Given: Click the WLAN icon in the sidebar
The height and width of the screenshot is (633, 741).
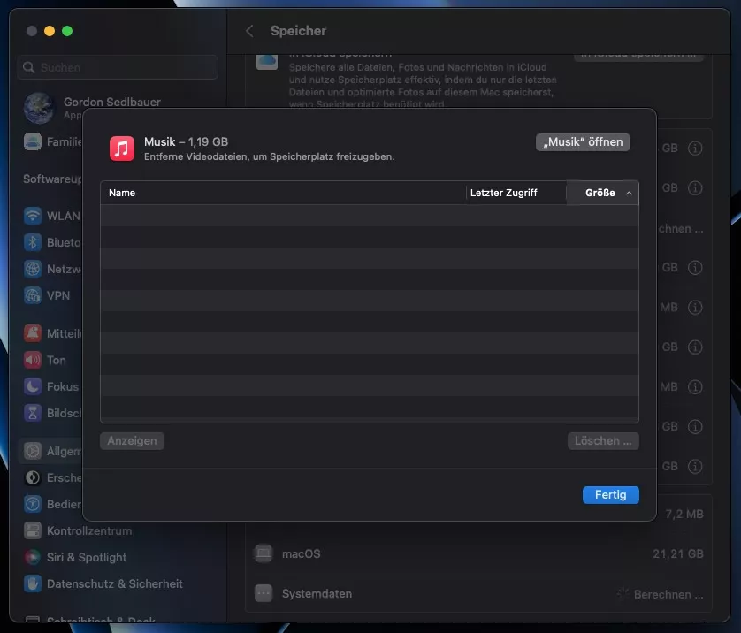Looking at the screenshot, I should [x=33, y=216].
